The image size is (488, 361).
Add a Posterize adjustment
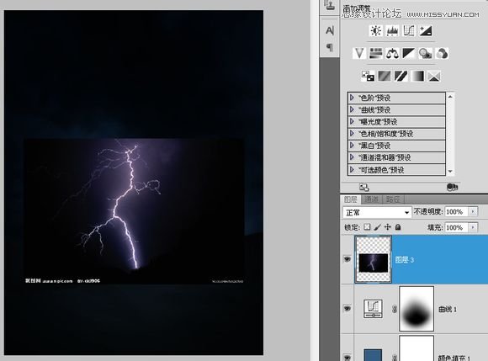(x=384, y=76)
